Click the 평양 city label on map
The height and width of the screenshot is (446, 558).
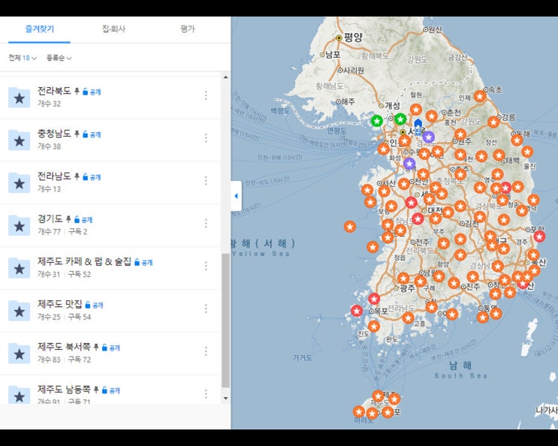pos(354,38)
